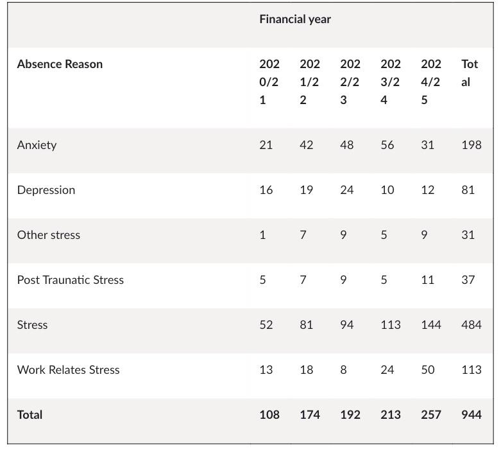This screenshot has height=449, width=501.
Task: Click the Total column header
Action: (470, 73)
